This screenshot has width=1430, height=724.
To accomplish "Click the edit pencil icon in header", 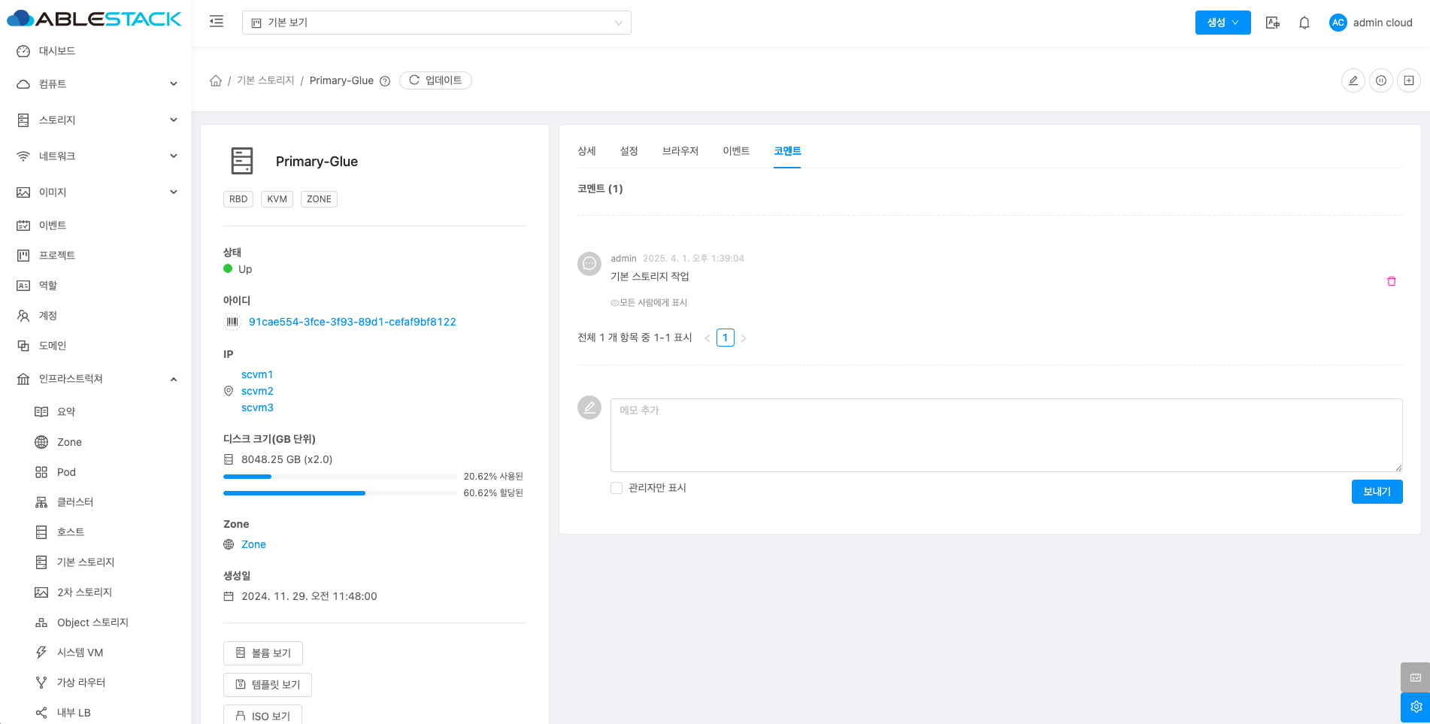I will (x=1353, y=80).
